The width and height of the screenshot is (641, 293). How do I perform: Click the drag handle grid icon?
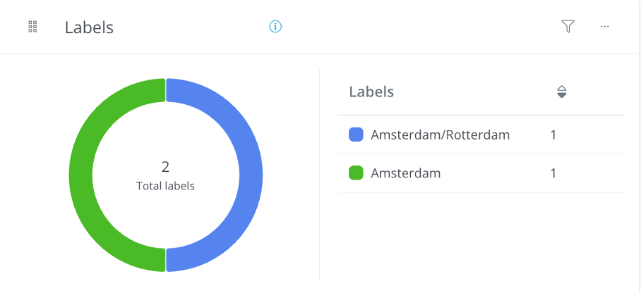tap(32, 27)
